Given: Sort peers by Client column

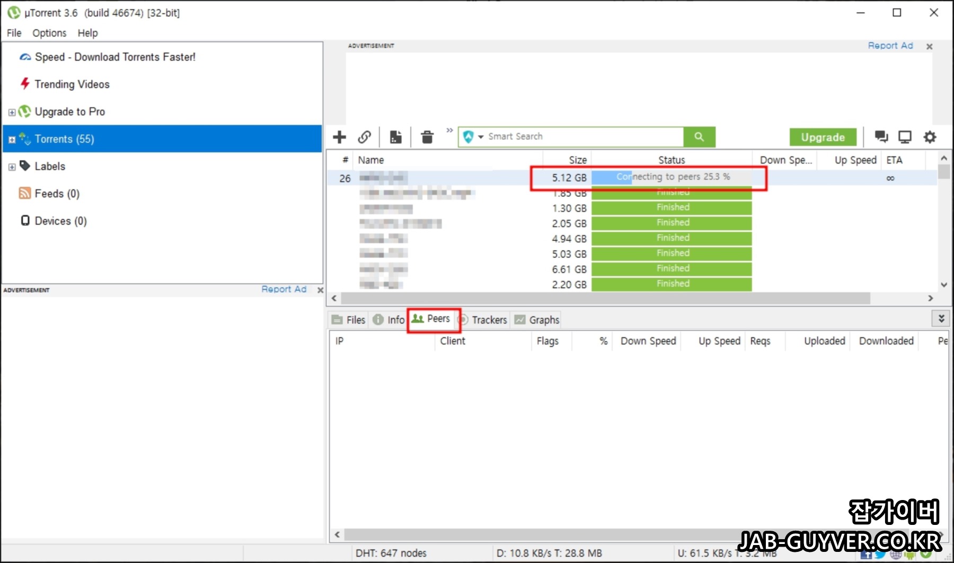Looking at the screenshot, I should click(482, 341).
